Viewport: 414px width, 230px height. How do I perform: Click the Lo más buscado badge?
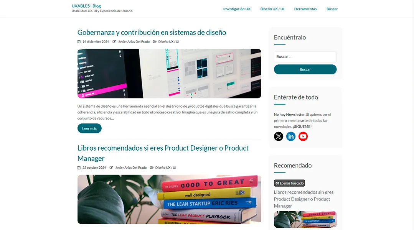point(289,183)
